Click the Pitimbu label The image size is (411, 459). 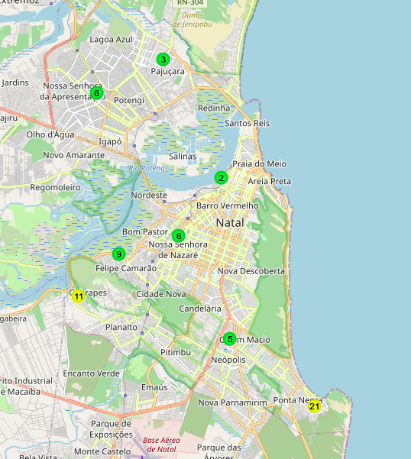(x=176, y=352)
